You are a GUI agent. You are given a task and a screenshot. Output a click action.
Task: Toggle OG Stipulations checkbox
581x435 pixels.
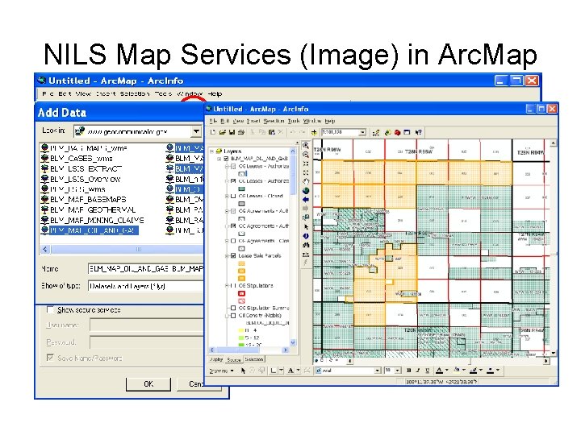coord(233,285)
